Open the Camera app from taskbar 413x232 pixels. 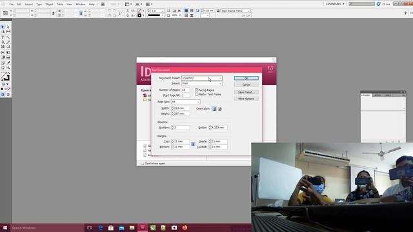(x=174, y=227)
